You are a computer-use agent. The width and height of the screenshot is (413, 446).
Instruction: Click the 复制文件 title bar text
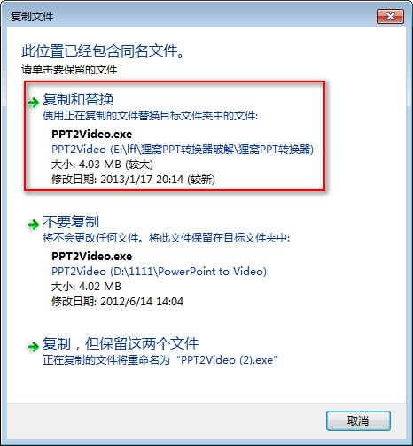coord(32,17)
